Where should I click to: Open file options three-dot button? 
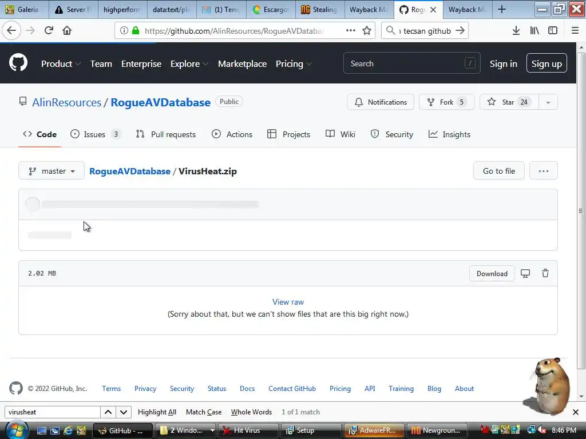544,171
